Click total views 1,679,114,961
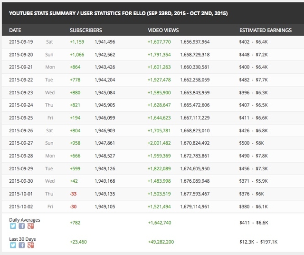The height and width of the screenshot is (255, 304). (195, 206)
